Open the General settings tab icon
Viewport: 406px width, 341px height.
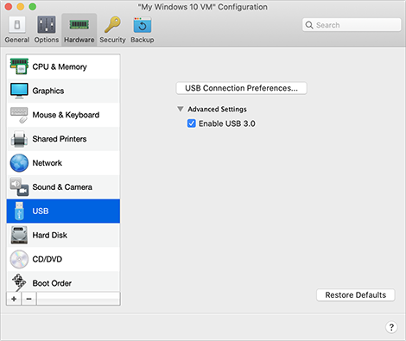coord(17,25)
